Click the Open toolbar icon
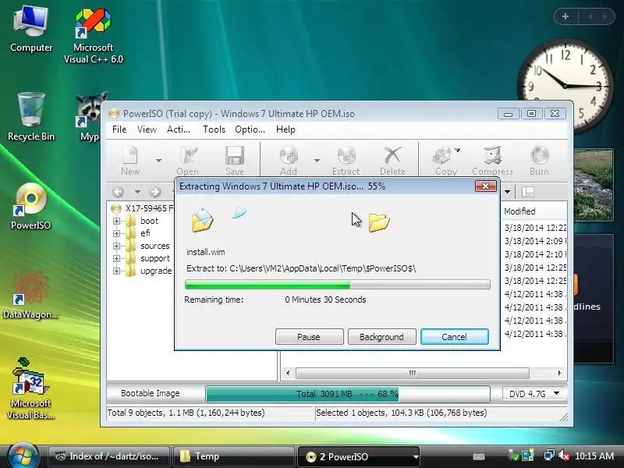This screenshot has height=468, width=624. (x=187, y=161)
